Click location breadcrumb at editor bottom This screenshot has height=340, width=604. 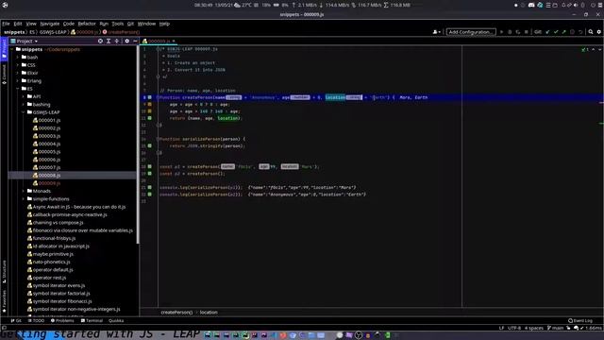[x=209, y=313]
